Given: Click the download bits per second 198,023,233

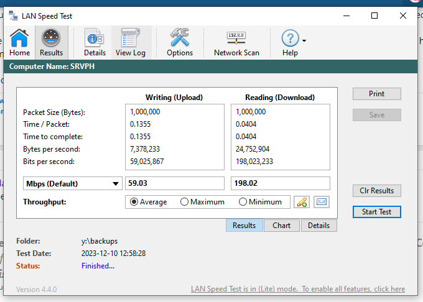Looking at the screenshot, I should point(254,162).
